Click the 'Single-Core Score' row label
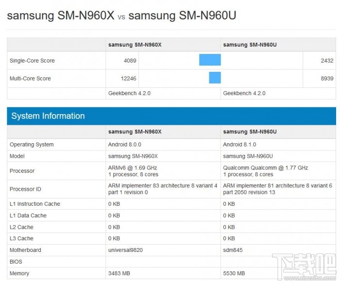This screenshot has width=340, height=283. pos(32,61)
